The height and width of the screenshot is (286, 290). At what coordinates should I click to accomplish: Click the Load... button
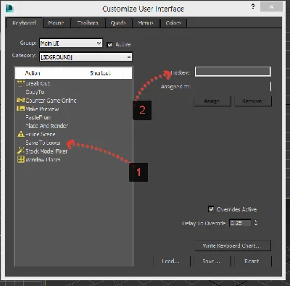pyautogui.click(x=171, y=261)
